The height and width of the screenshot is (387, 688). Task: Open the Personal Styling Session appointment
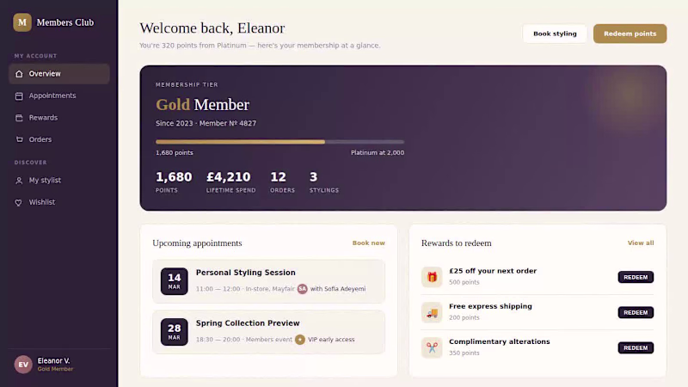coord(268,281)
